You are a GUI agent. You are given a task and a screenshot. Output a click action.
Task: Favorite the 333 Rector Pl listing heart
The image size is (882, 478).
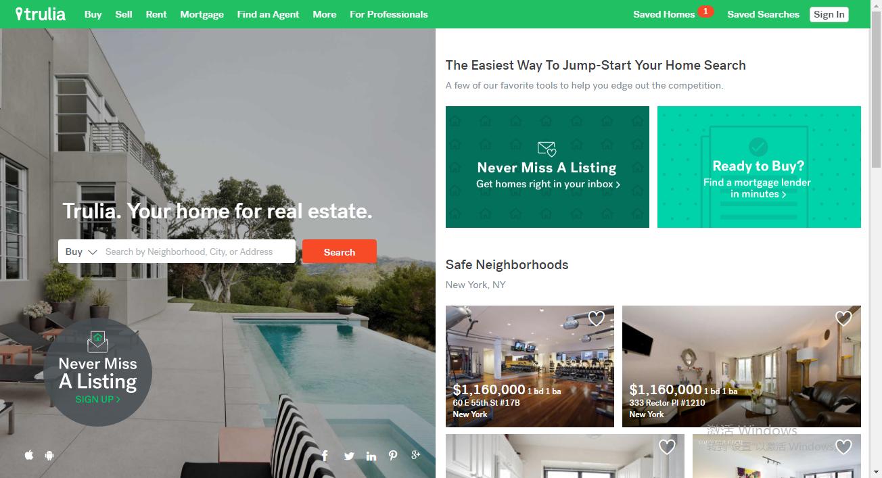pyautogui.click(x=843, y=318)
